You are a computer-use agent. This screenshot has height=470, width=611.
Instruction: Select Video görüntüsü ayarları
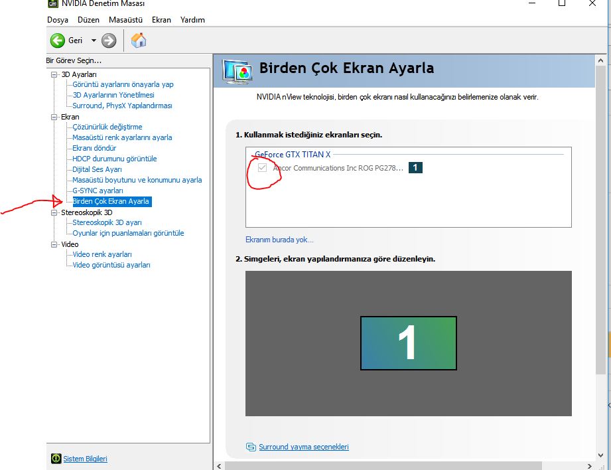pyautogui.click(x=111, y=265)
